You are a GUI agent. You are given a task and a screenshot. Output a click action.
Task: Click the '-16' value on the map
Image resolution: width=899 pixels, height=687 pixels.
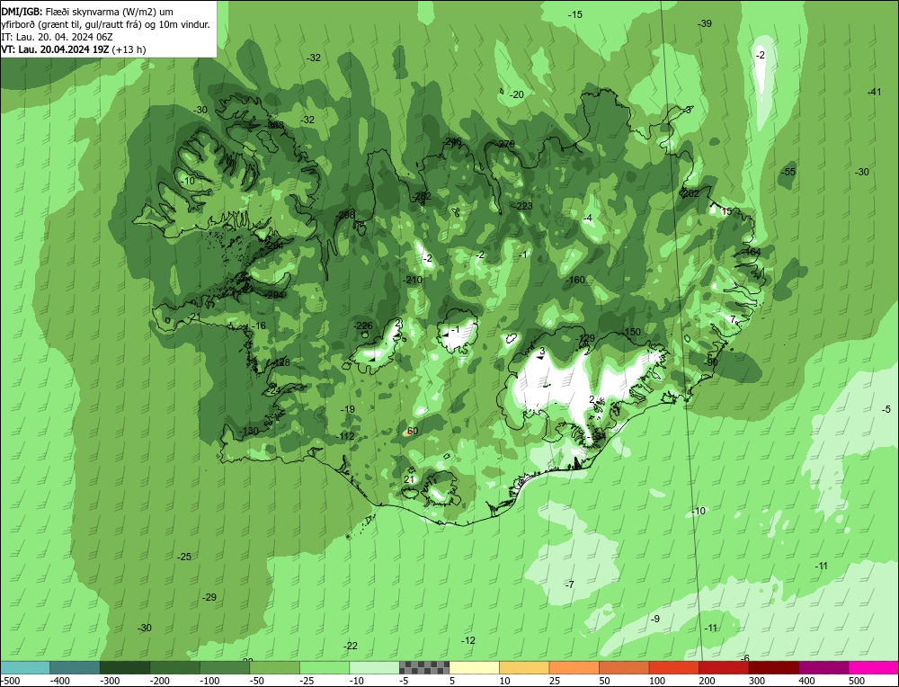pyautogui.click(x=259, y=326)
